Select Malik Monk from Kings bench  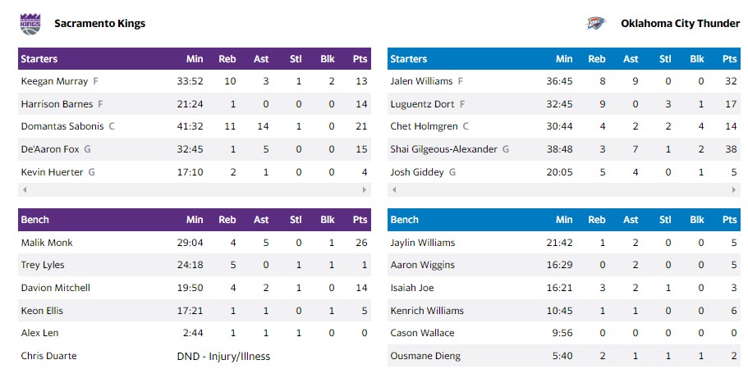click(x=47, y=243)
